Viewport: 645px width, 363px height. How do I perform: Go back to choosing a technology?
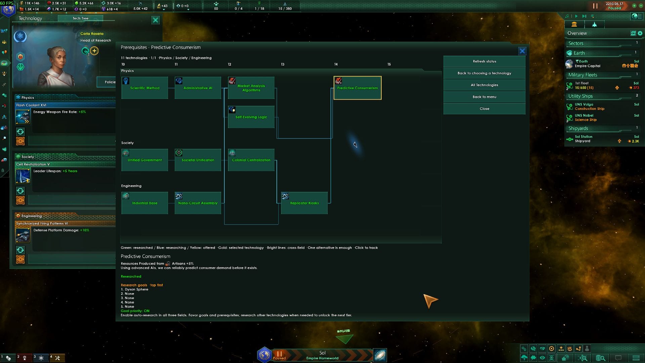[484, 73]
